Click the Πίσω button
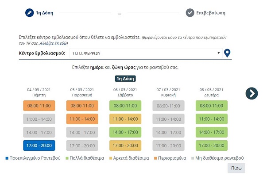 (236, 168)
